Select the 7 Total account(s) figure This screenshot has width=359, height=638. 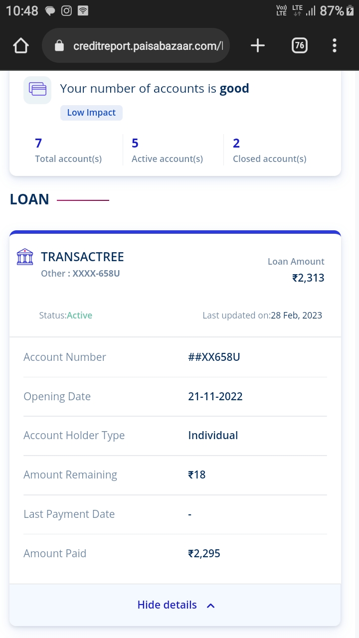[38, 144]
